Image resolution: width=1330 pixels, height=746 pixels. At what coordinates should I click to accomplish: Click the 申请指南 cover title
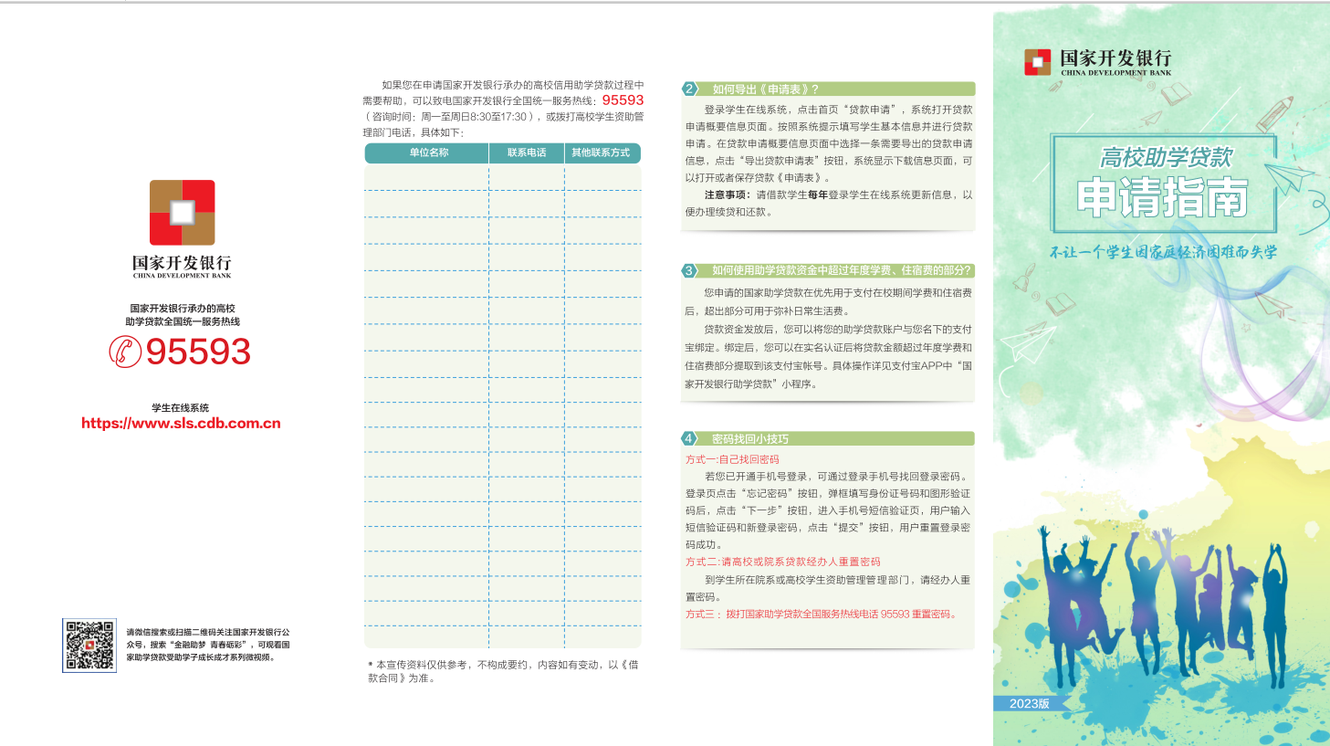(x=1162, y=198)
